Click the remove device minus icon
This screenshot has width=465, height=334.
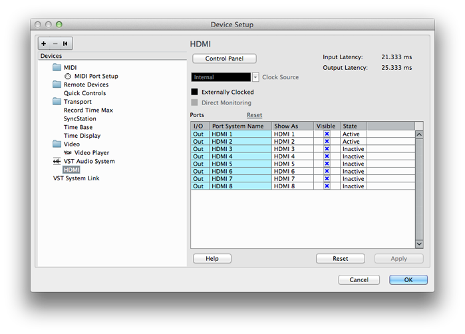(x=55, y=44)
